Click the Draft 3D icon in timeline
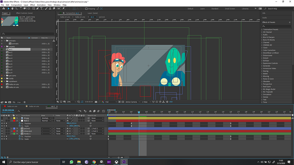The height and width of the screenshot is (165, 294). point(85,111)
